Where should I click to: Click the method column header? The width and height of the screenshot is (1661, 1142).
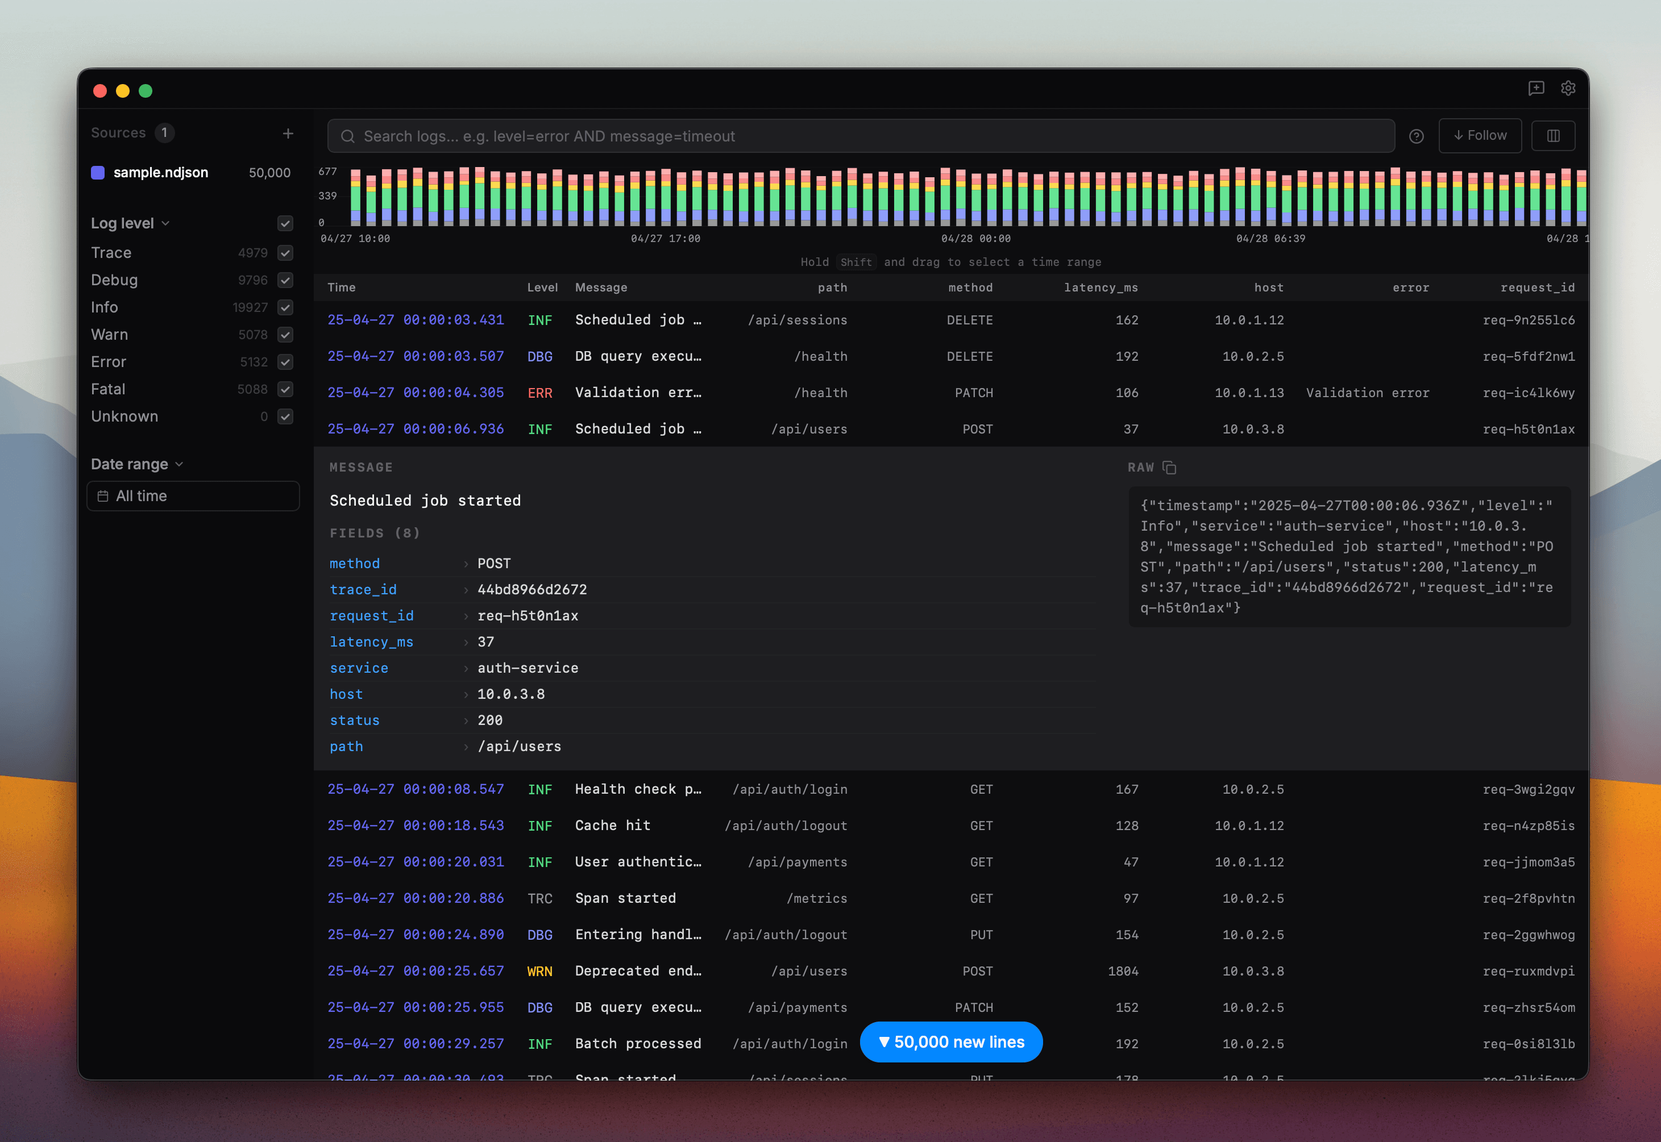click(970, 287)
